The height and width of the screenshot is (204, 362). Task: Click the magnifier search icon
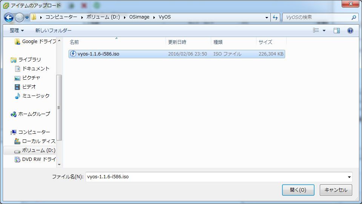[353, 17]
